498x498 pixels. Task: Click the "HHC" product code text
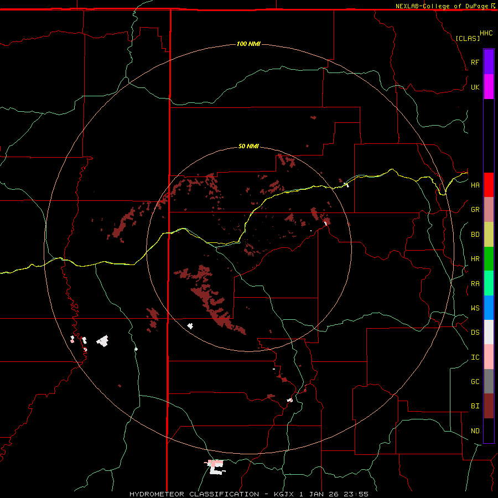point(486,33)
